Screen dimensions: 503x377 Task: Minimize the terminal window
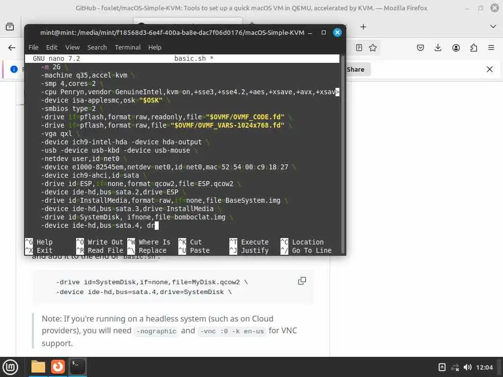pyautogui.click(x=310, y=33)
